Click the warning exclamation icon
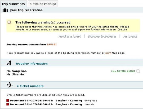The width and height of the screenshot is (143, 109). click(x=9, y=22)
